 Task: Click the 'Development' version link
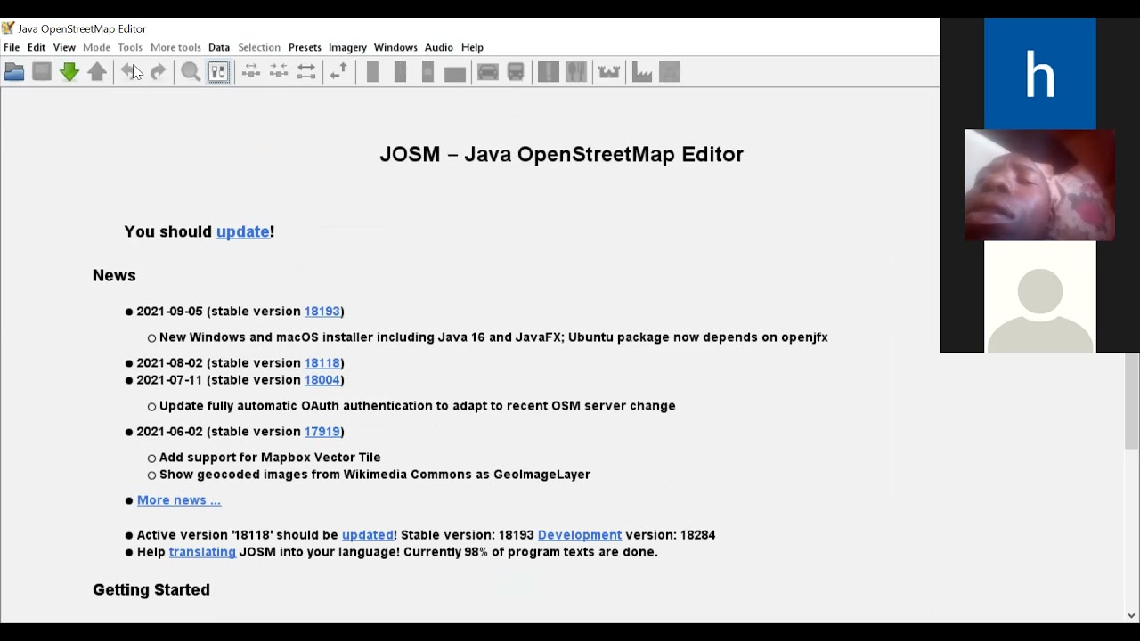pyautogui.click(x=580, y=534)
